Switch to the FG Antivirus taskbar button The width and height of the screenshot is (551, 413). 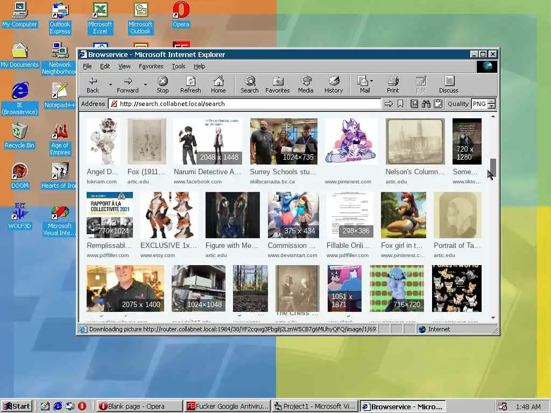228,407
